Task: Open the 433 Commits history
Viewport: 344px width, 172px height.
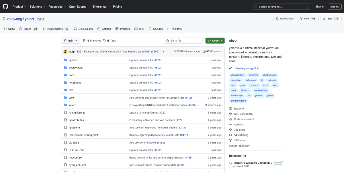Action: pyautogui.click(x=212, y=51)
